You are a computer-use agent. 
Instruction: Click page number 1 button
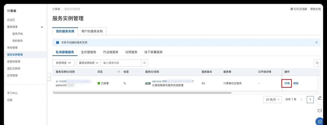[310, 99]
